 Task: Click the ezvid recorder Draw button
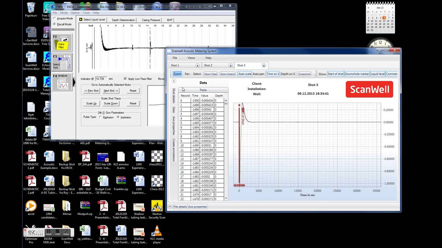(x=66, y=232)
